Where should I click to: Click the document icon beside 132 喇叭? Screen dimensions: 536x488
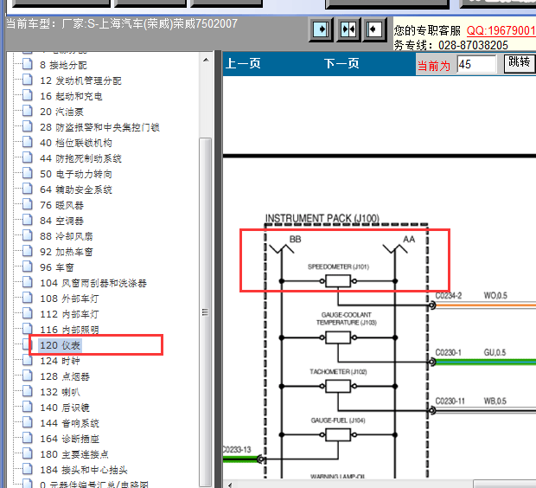point(28,391)
